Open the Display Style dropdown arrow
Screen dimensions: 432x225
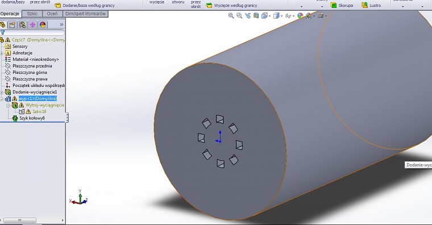281,16
